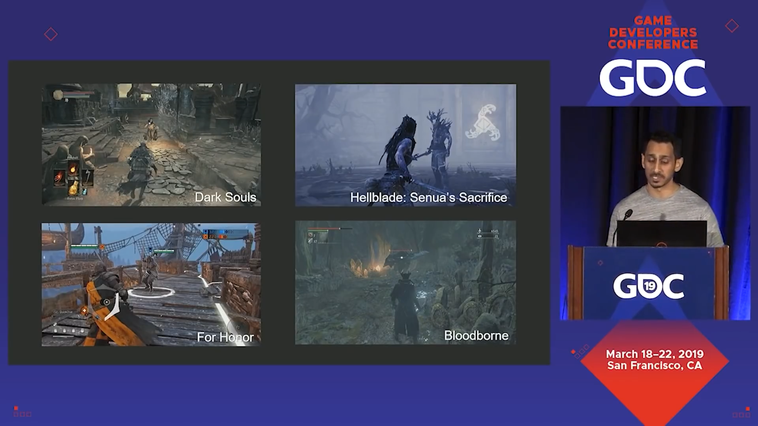Click the red diamond outline top-left
The width and height of the screenshot is (758, 426).
pos(51,34)
